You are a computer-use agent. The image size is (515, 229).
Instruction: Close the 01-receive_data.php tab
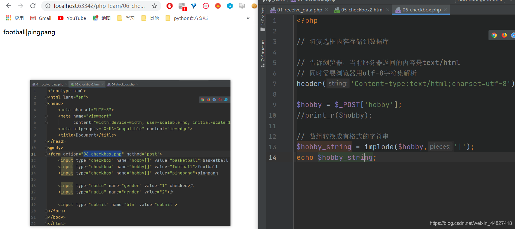(327, 10)
